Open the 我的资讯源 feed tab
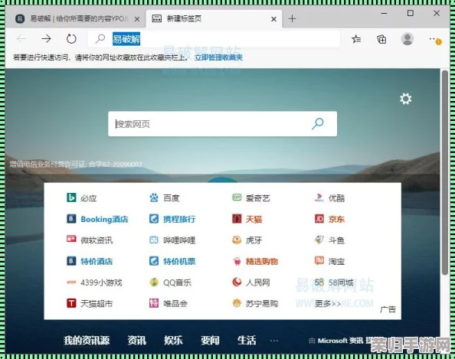The height and width of the screenshot is (359, 455). click(x=87, y=340)
